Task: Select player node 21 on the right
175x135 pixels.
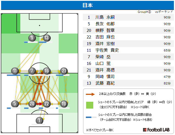Action: (x=64, y=71)
